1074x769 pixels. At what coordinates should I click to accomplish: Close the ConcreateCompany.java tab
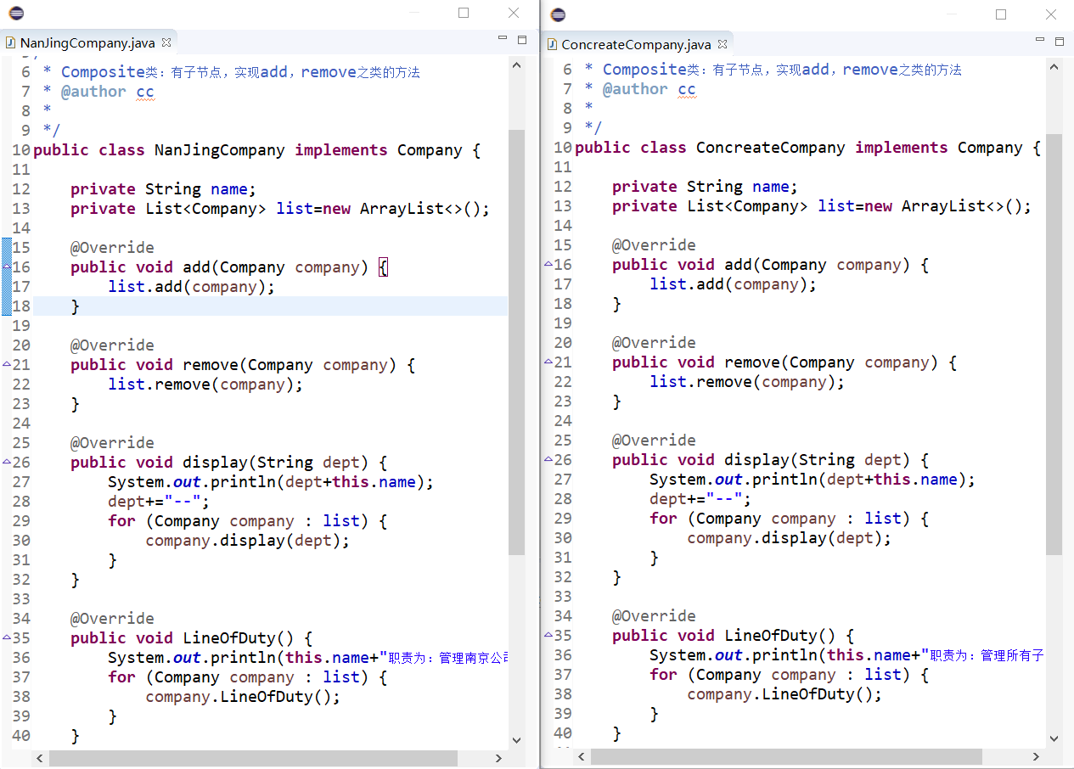[723, 43]
